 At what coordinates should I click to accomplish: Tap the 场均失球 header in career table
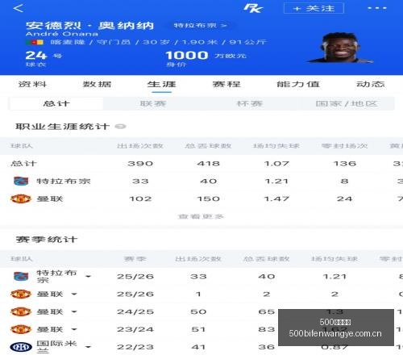coord(276,146)
